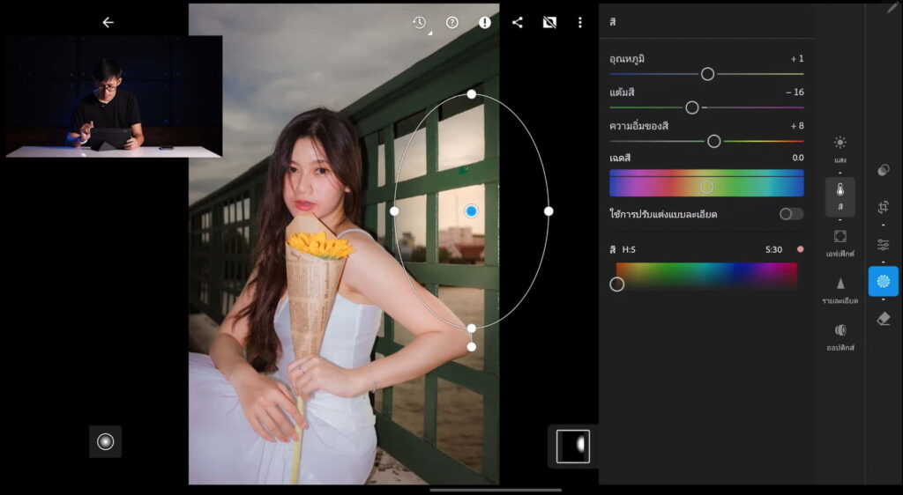
Task: Tap the exclamation alert icon
Action: click(485, 23)
